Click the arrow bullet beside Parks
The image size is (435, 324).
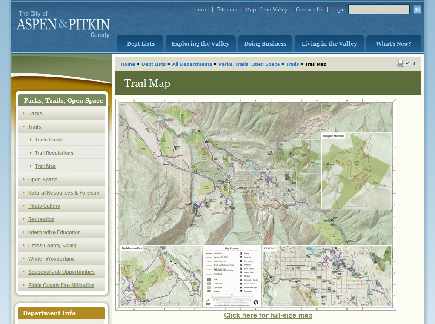tap(23, 113)
